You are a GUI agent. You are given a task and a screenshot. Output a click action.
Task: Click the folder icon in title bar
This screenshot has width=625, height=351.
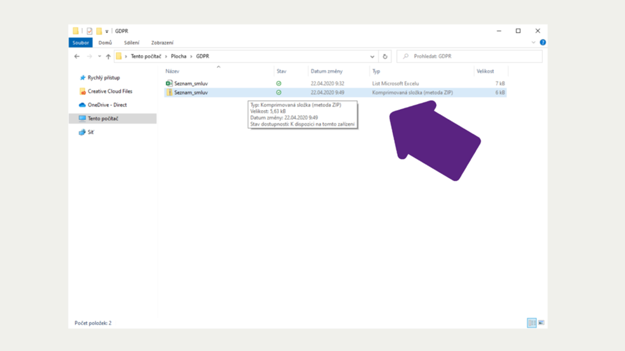coord(76,30)
